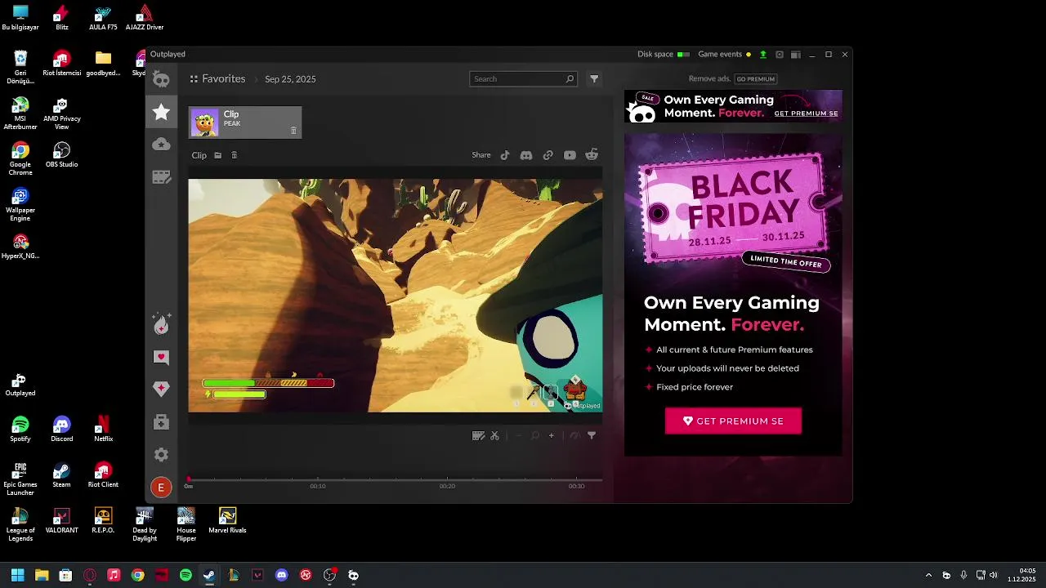Open the first-aid support kit sidebar icon
The image size is (1046, 588).
[161, 422]
